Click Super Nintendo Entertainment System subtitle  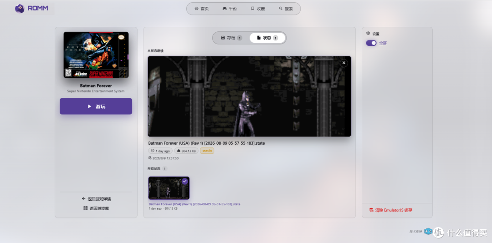96,91
